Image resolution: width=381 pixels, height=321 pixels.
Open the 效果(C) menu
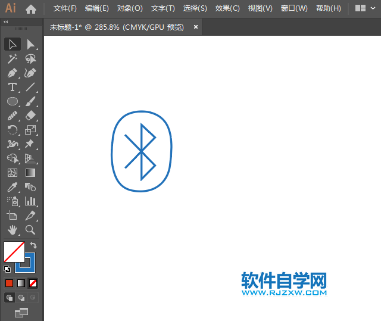tap(227, 8)
